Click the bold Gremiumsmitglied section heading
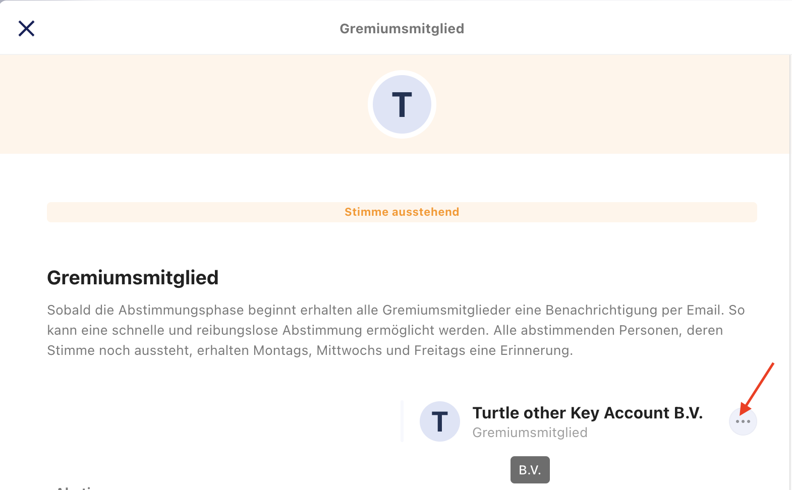Viewport: 792px width, 490px height. [133, 278]
